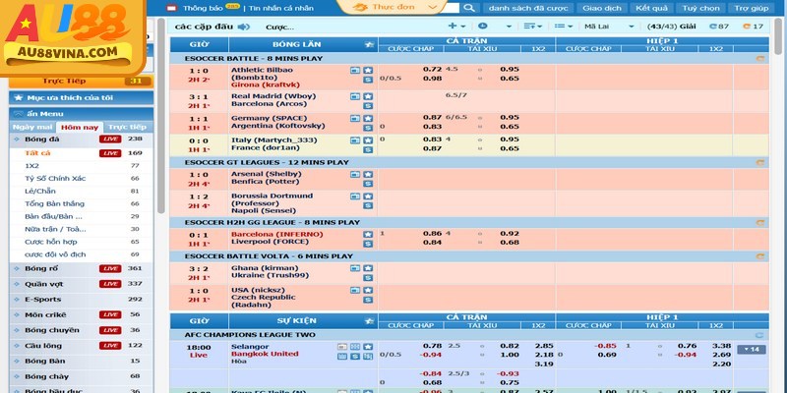Image resolution: width=787 pixels, height=393 pixels.
Task: Click the refresh icon showing 17
Action: click(753, 27)
